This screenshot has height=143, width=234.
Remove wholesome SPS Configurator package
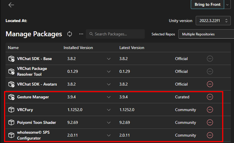(x=210, y=135)
